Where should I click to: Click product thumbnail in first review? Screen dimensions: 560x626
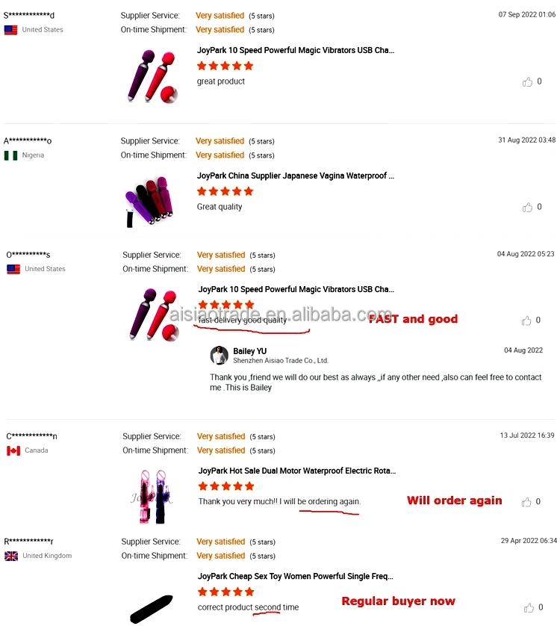coord(152,76)
